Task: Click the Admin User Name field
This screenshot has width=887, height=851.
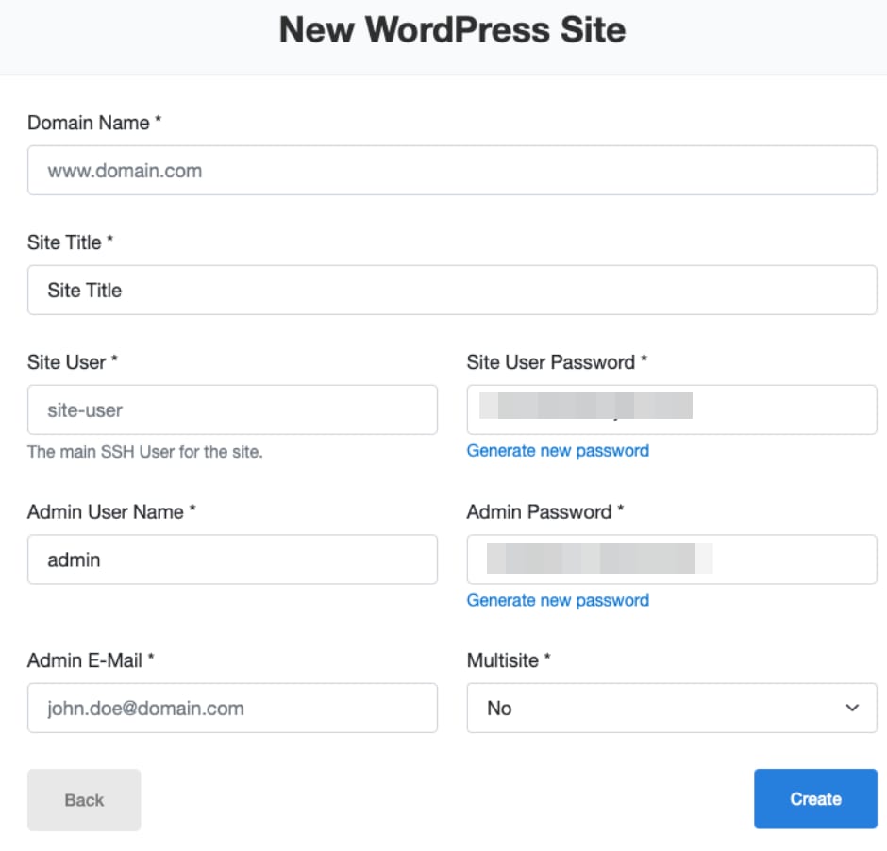Action: 232,559
